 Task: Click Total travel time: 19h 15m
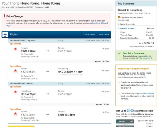[97, 83]
